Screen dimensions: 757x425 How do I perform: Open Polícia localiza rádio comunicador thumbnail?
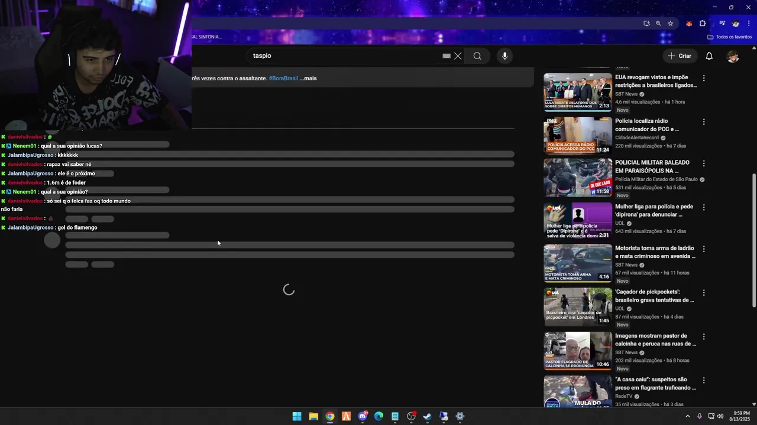click(x=578, y=136)
